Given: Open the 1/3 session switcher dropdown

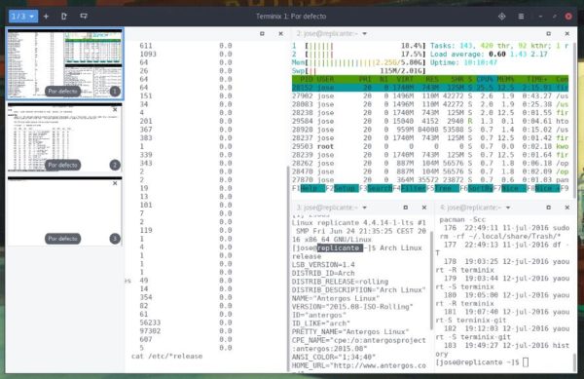Looking at the screenshot, I should [23, 17].
